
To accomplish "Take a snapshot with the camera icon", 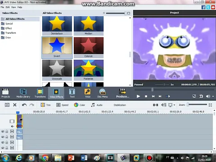I will point(201,96).
